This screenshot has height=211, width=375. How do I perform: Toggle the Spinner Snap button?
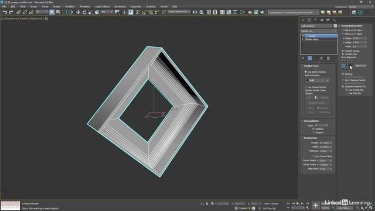157,12
